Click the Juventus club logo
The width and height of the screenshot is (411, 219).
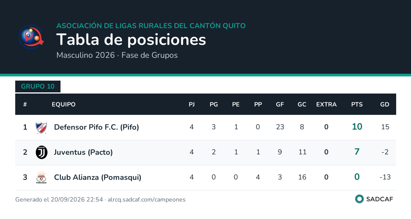tap(41, 152)
